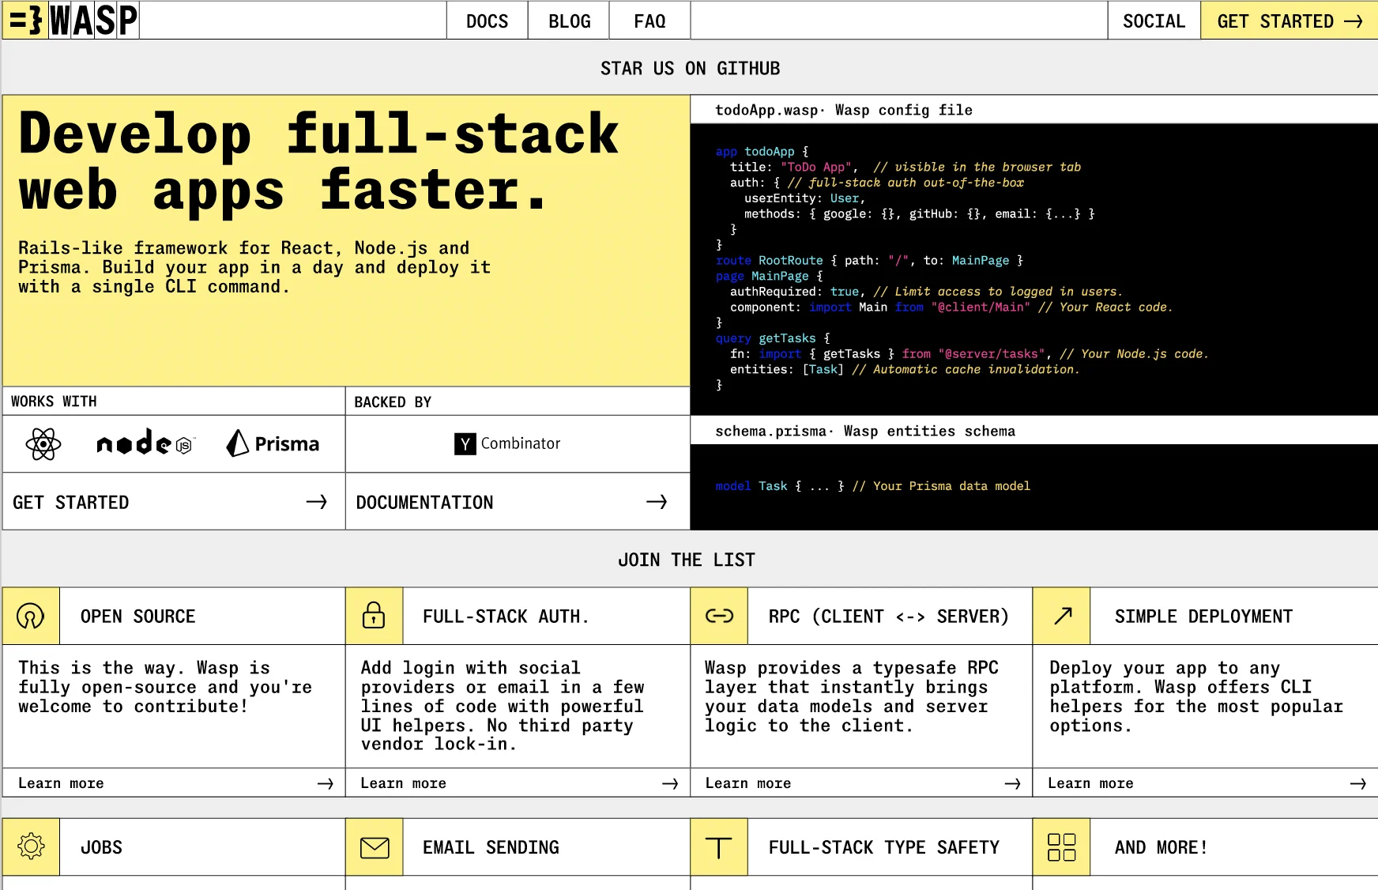Click AND MORE! heading text
Image resolution: width=1378 pixels, height=890 pixels.
tap(1161, 847)
